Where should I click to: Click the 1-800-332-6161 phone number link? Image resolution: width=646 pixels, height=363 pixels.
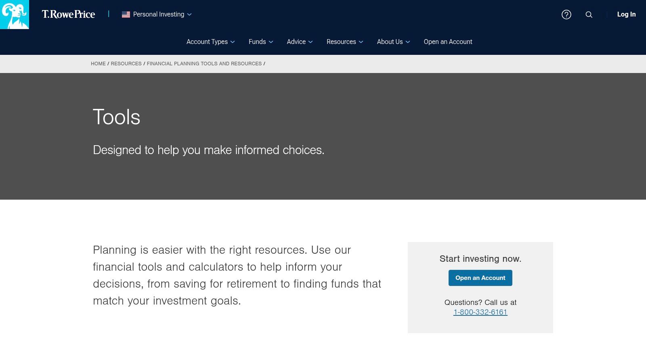[x=480, y=312]
